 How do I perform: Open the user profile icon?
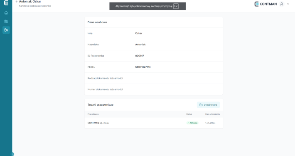[281, 4]
